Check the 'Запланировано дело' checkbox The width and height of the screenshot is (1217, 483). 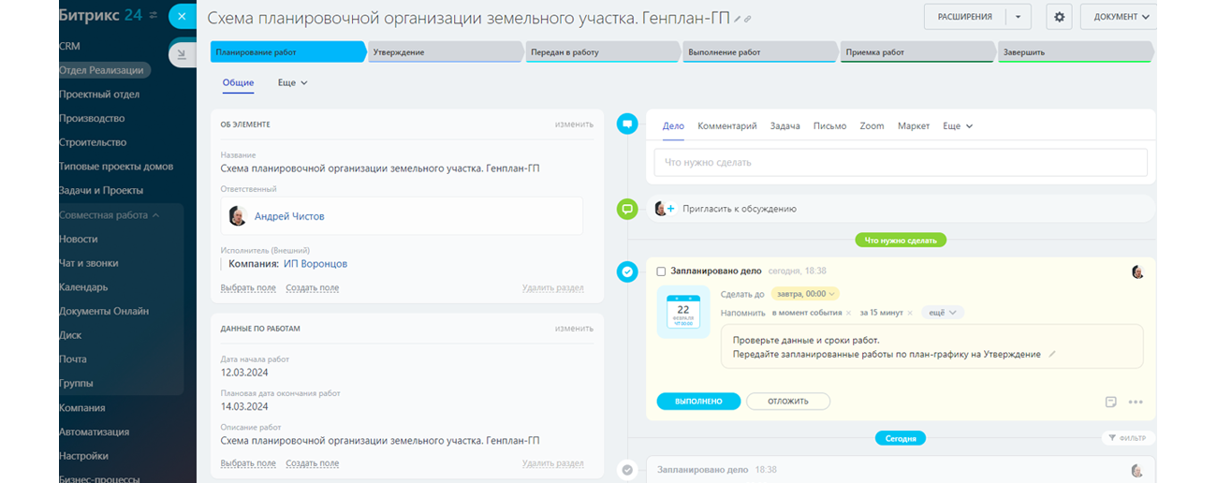click(661, 271)
